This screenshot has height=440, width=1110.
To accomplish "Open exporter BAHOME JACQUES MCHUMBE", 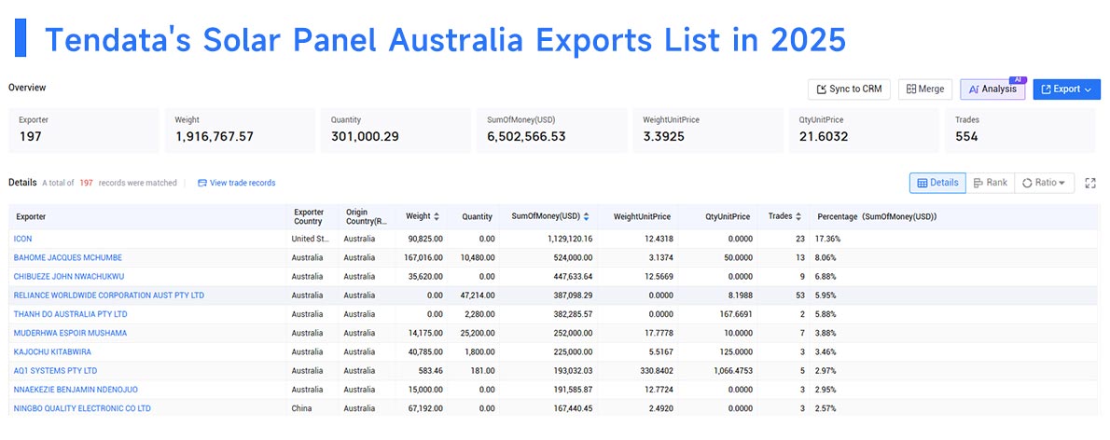I will point(68,257).
